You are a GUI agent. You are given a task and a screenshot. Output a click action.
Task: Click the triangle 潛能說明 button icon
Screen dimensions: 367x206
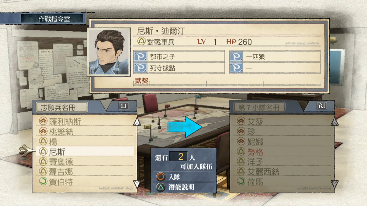tap(160, 187)
